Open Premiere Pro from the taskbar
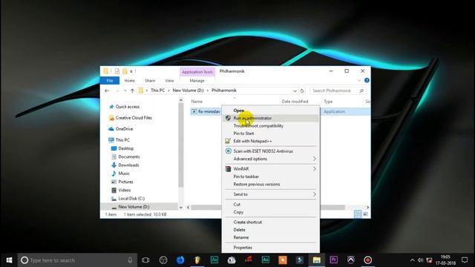Image resolution: width=475 pixels, height=267 pixels. (x=333, y=260)
